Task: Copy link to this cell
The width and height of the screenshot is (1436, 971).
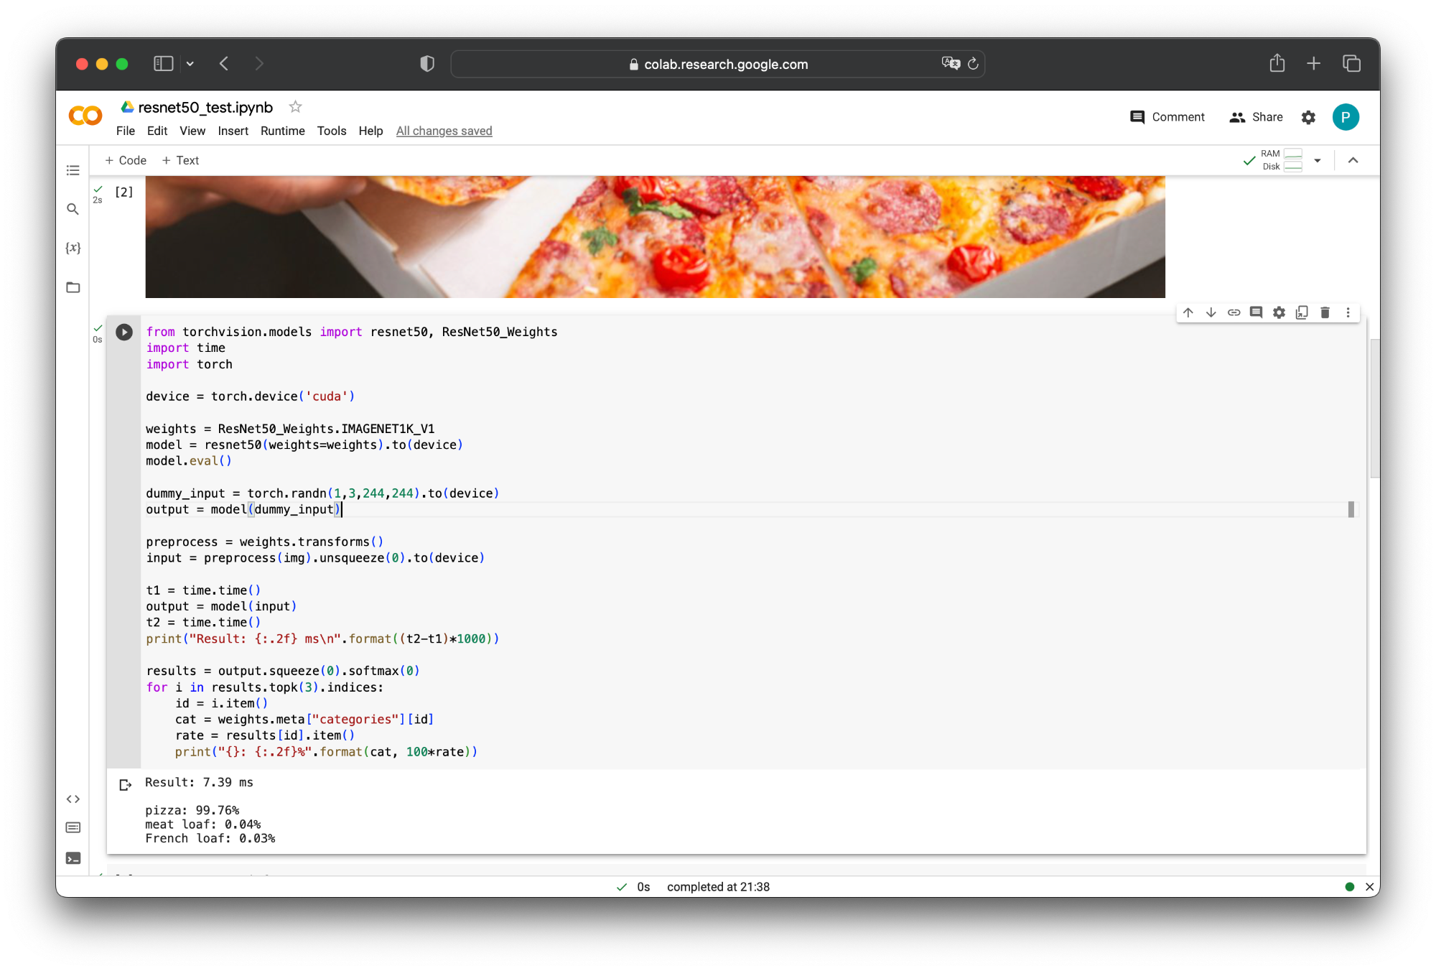Action: (x=1234, y=312)
